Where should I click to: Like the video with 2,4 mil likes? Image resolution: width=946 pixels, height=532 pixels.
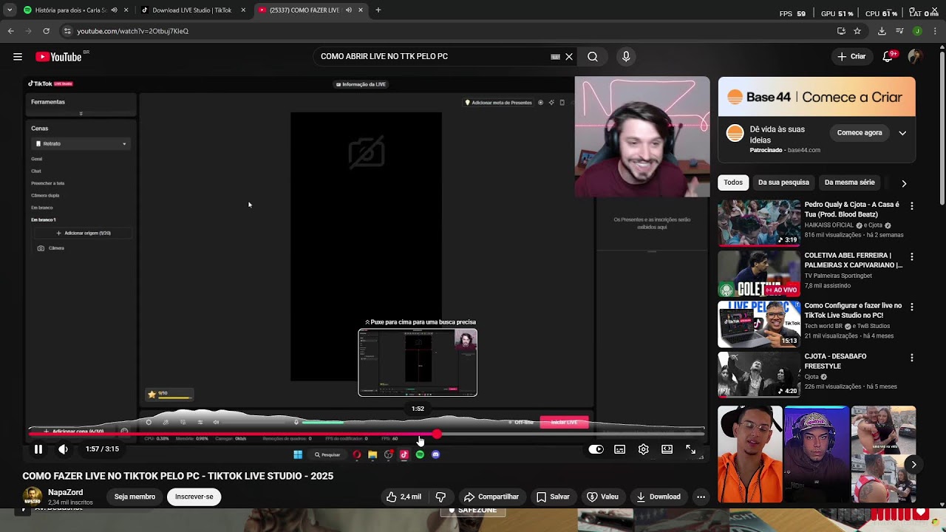pyautogui.click(x=403, y=497)
